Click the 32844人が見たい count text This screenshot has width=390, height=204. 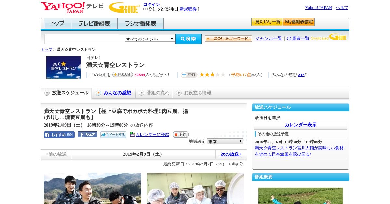coord(152,75)
